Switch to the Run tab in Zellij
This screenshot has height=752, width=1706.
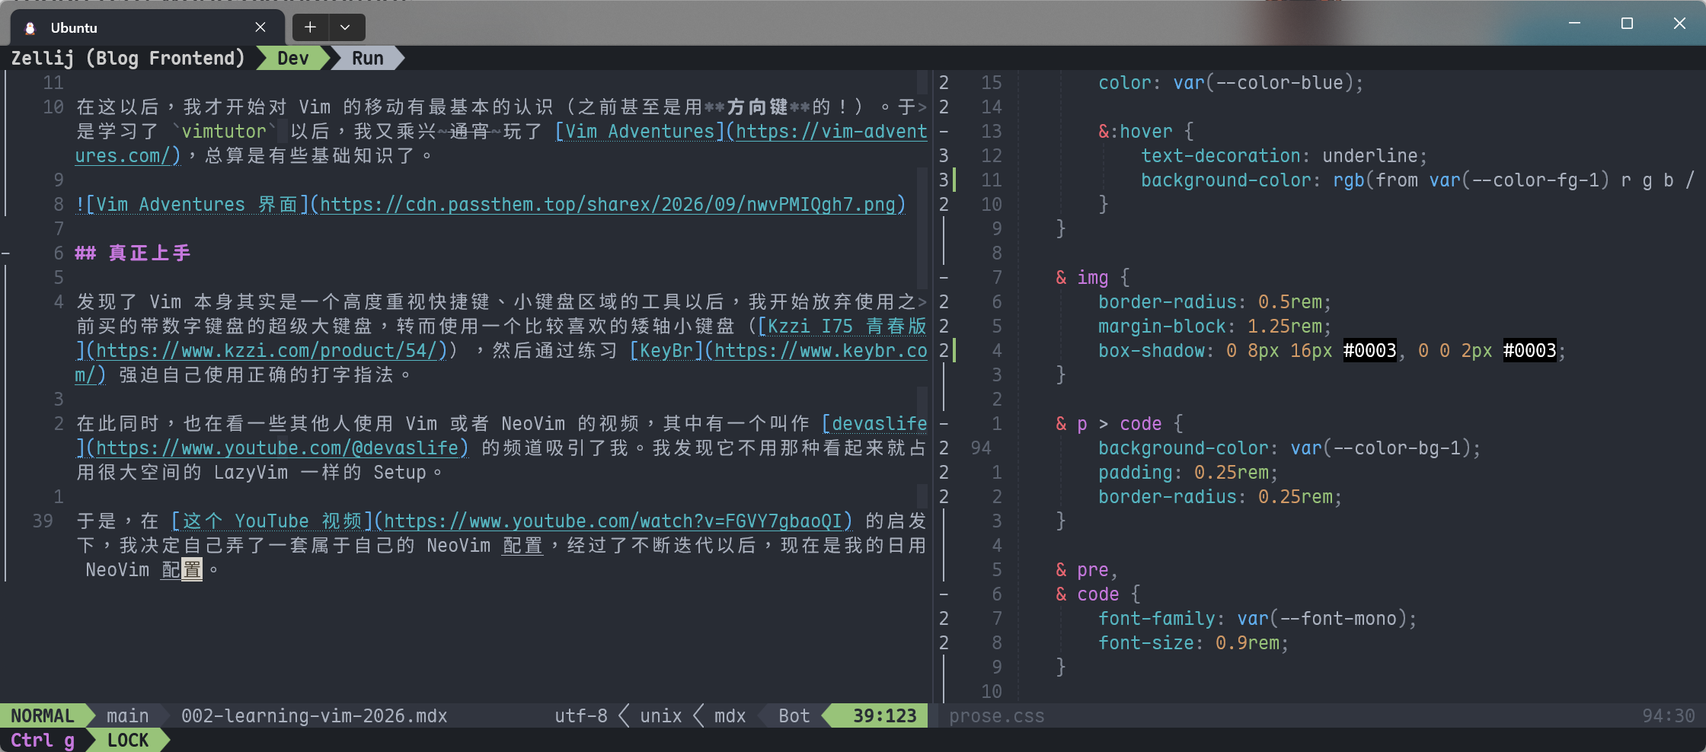coord(368,58)
